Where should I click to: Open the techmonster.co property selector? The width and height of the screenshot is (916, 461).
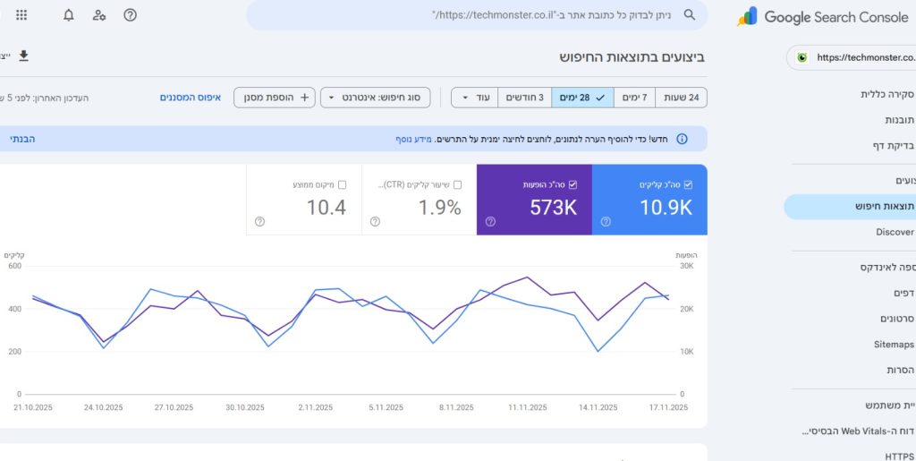tap(850, 57)
